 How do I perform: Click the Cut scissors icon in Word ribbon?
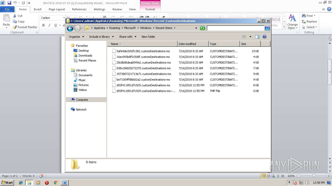(15, 16)
